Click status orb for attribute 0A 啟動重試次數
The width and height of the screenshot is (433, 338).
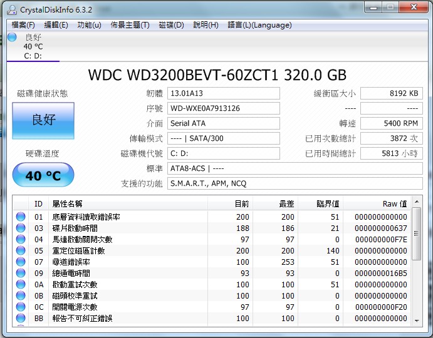point(21,284)
